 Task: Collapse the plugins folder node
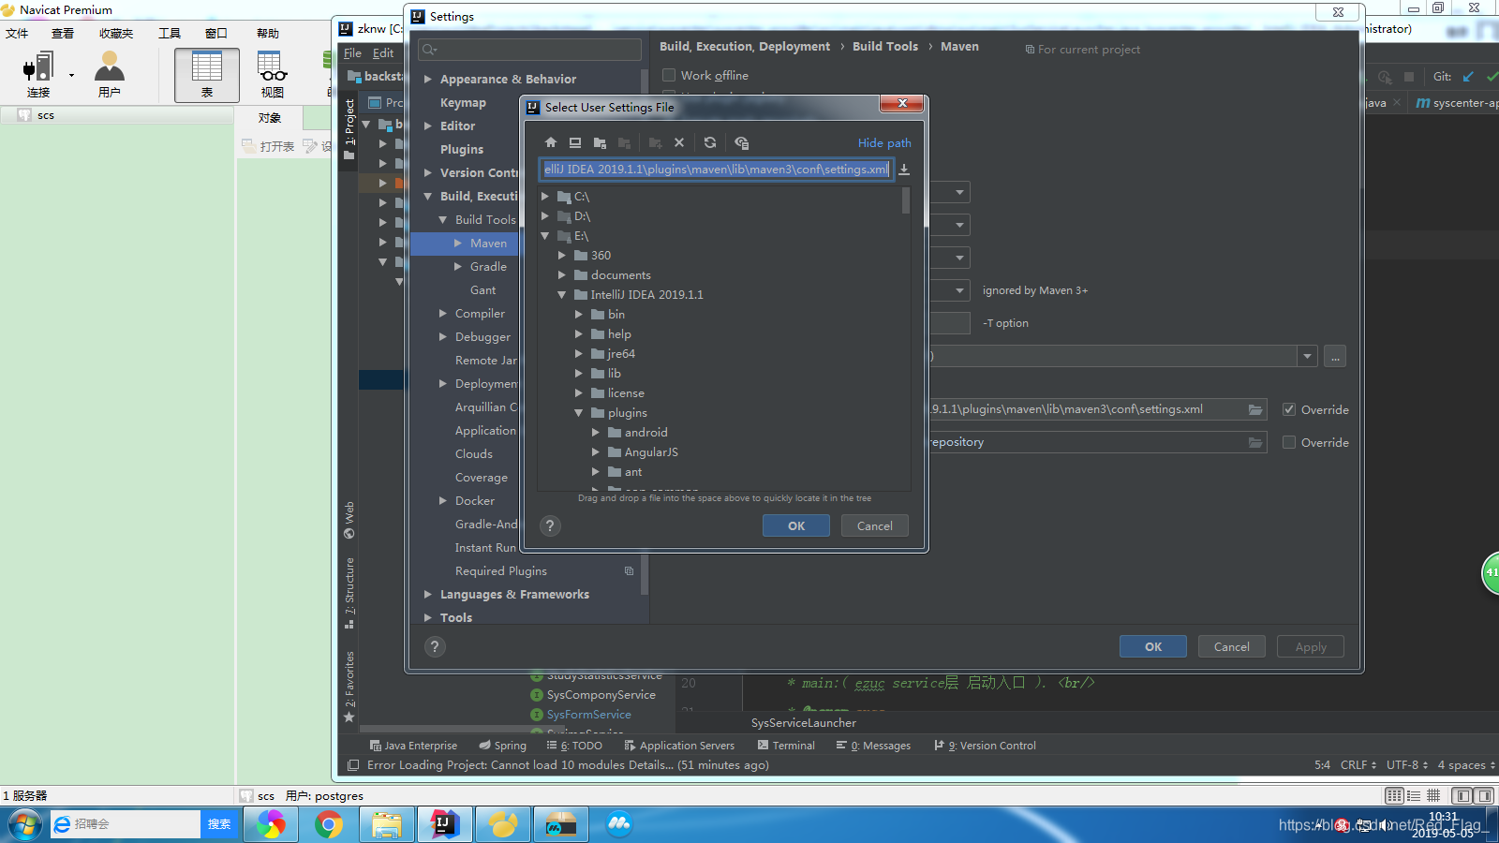(579, 413)
